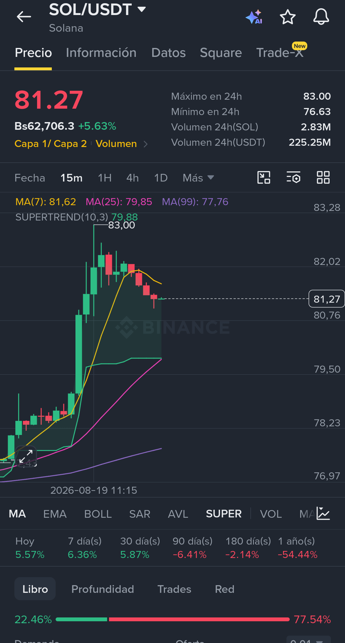Select the 1H timeframe

coord(105,178)
